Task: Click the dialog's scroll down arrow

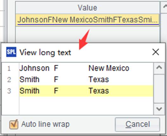Action: (159, 109)
